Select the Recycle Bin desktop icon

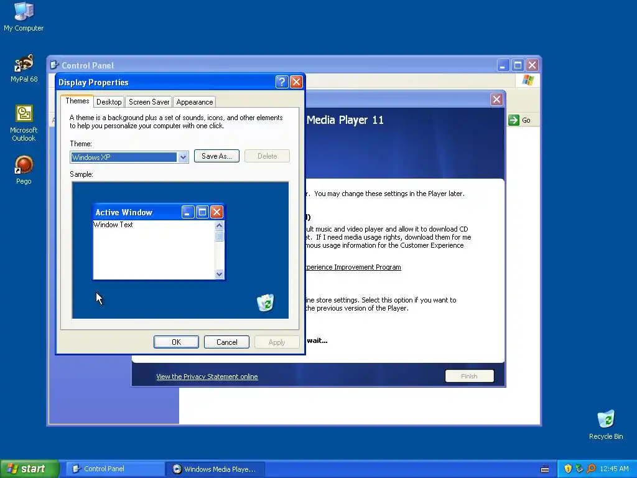(606, 424)
